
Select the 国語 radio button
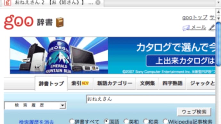(x=106, y=121)
